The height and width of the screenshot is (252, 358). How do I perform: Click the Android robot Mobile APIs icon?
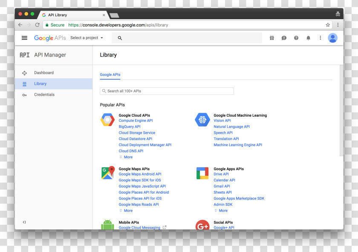107,225
